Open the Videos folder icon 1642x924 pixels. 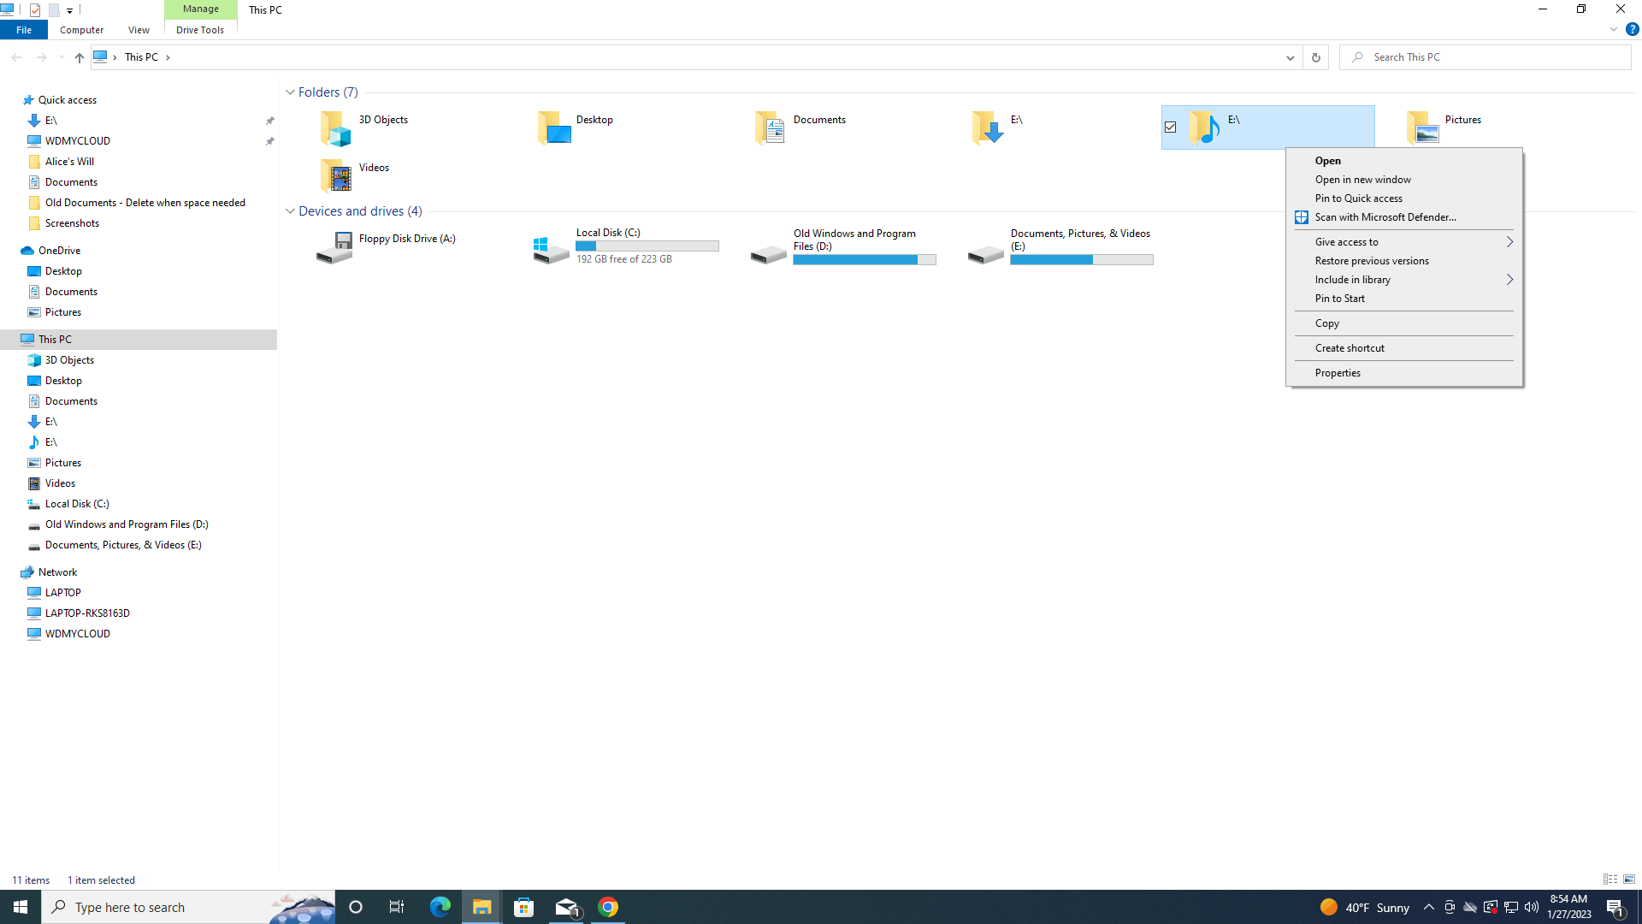[336, 176]
